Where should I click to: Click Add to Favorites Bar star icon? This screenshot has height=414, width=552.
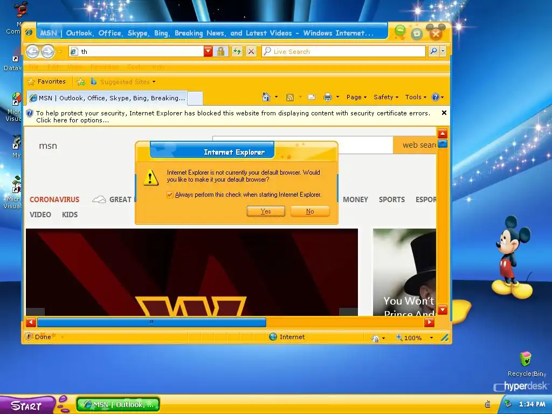click(81, 82)
